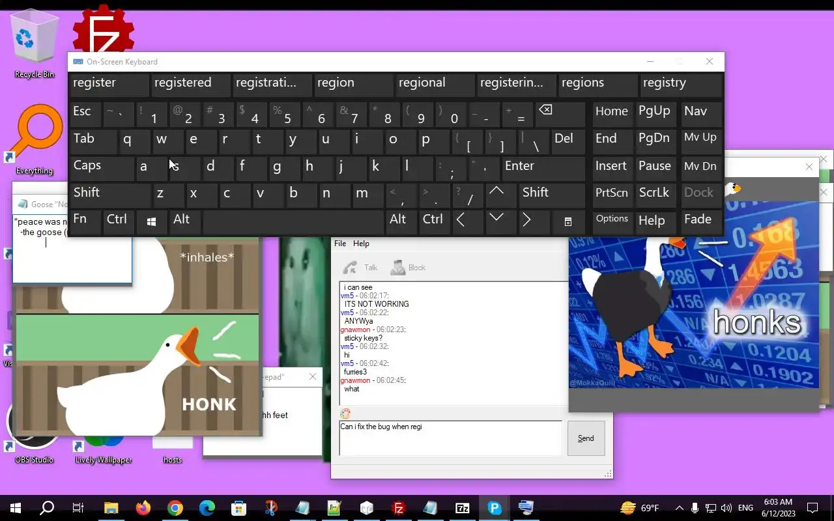Open the Recycle Bin desktop icon
This screenshot has height=521, width=834.
pos(34,44)
